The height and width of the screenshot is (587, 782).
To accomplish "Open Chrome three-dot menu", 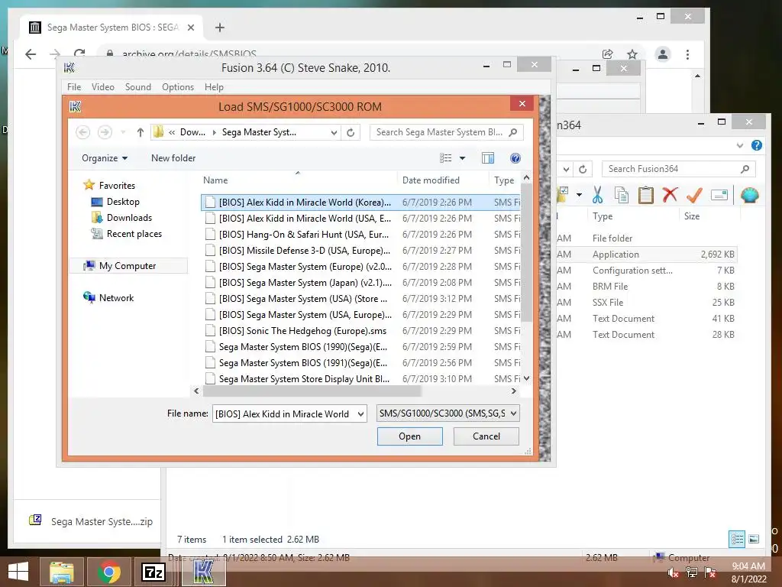I will tap(688, 54).
